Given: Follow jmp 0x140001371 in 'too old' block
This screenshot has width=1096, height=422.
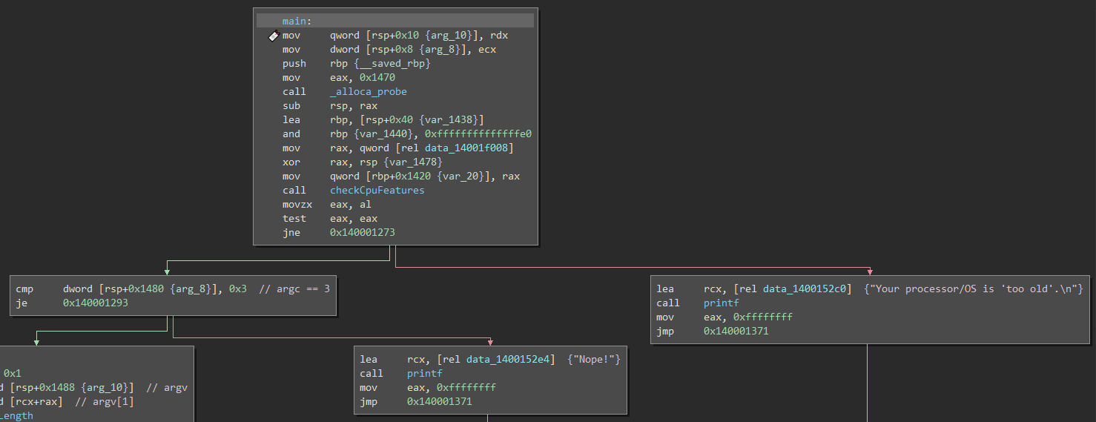Looking at the screenshot, I should coord(736,332).
